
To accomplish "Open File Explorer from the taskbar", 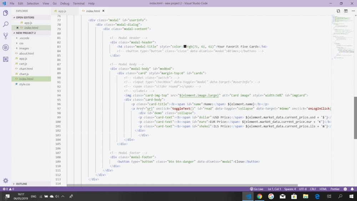I will pos(306,196).
